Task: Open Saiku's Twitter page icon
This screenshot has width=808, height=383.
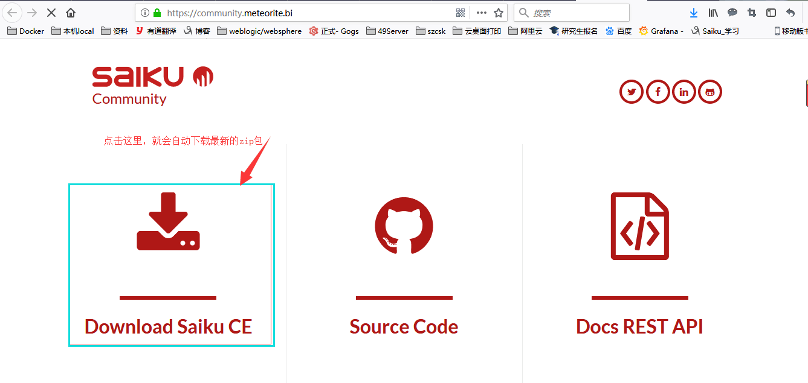Action: tap(631, 92)
